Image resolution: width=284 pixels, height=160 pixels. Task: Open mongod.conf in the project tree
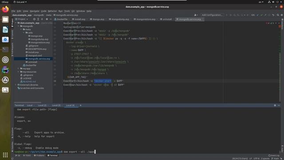(x=35, y=56)
